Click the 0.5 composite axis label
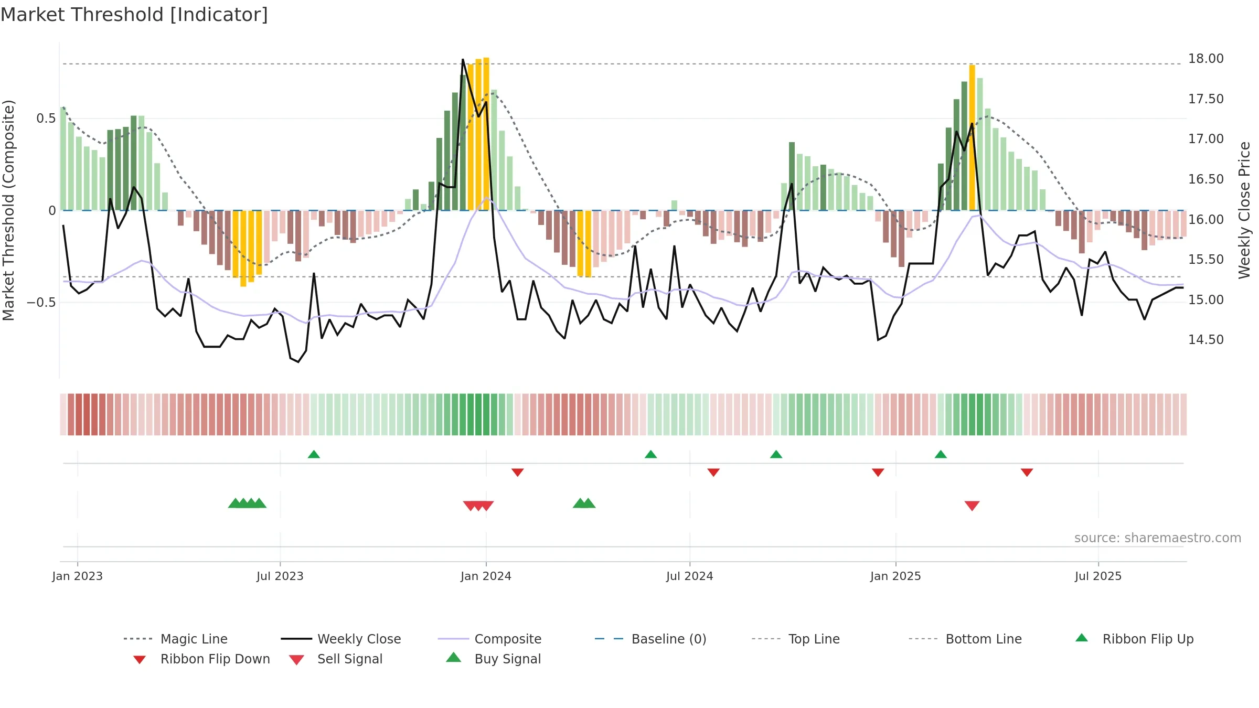The image size is (1259, 708). click(x=46, y=119)
